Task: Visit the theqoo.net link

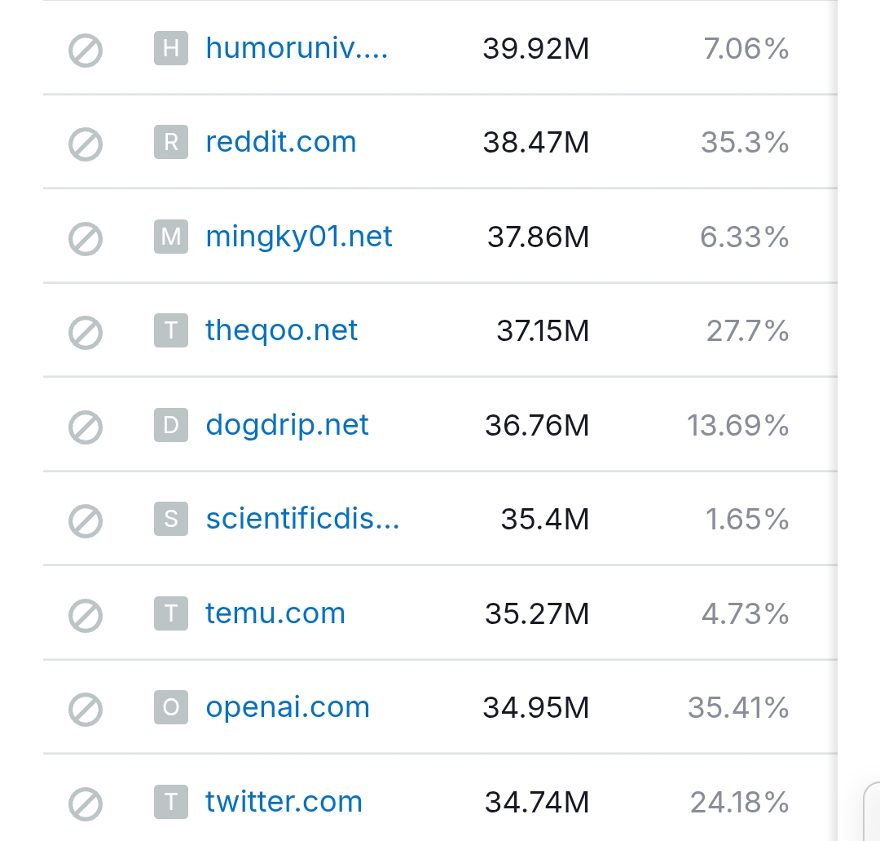Action: pyautogui.click(x=282, y=330)
